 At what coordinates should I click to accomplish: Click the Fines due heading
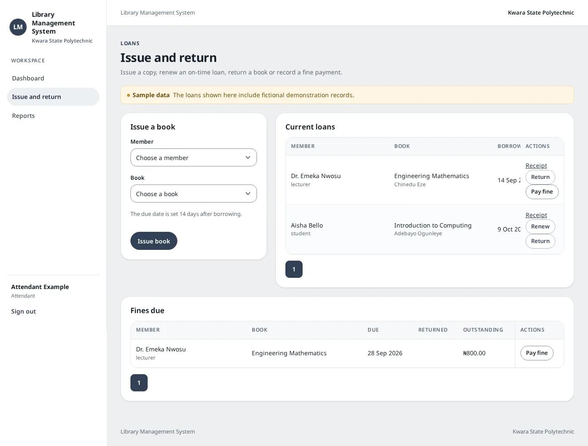147,311
